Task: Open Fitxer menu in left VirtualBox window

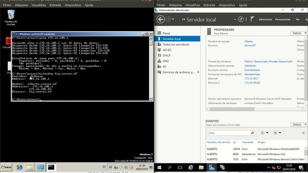Action: [7, 5]
